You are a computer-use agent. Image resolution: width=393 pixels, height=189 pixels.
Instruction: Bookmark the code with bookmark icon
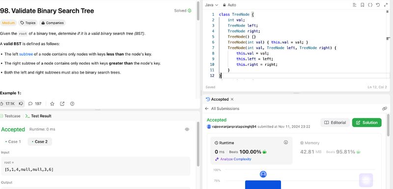click(x=362, y=5)
